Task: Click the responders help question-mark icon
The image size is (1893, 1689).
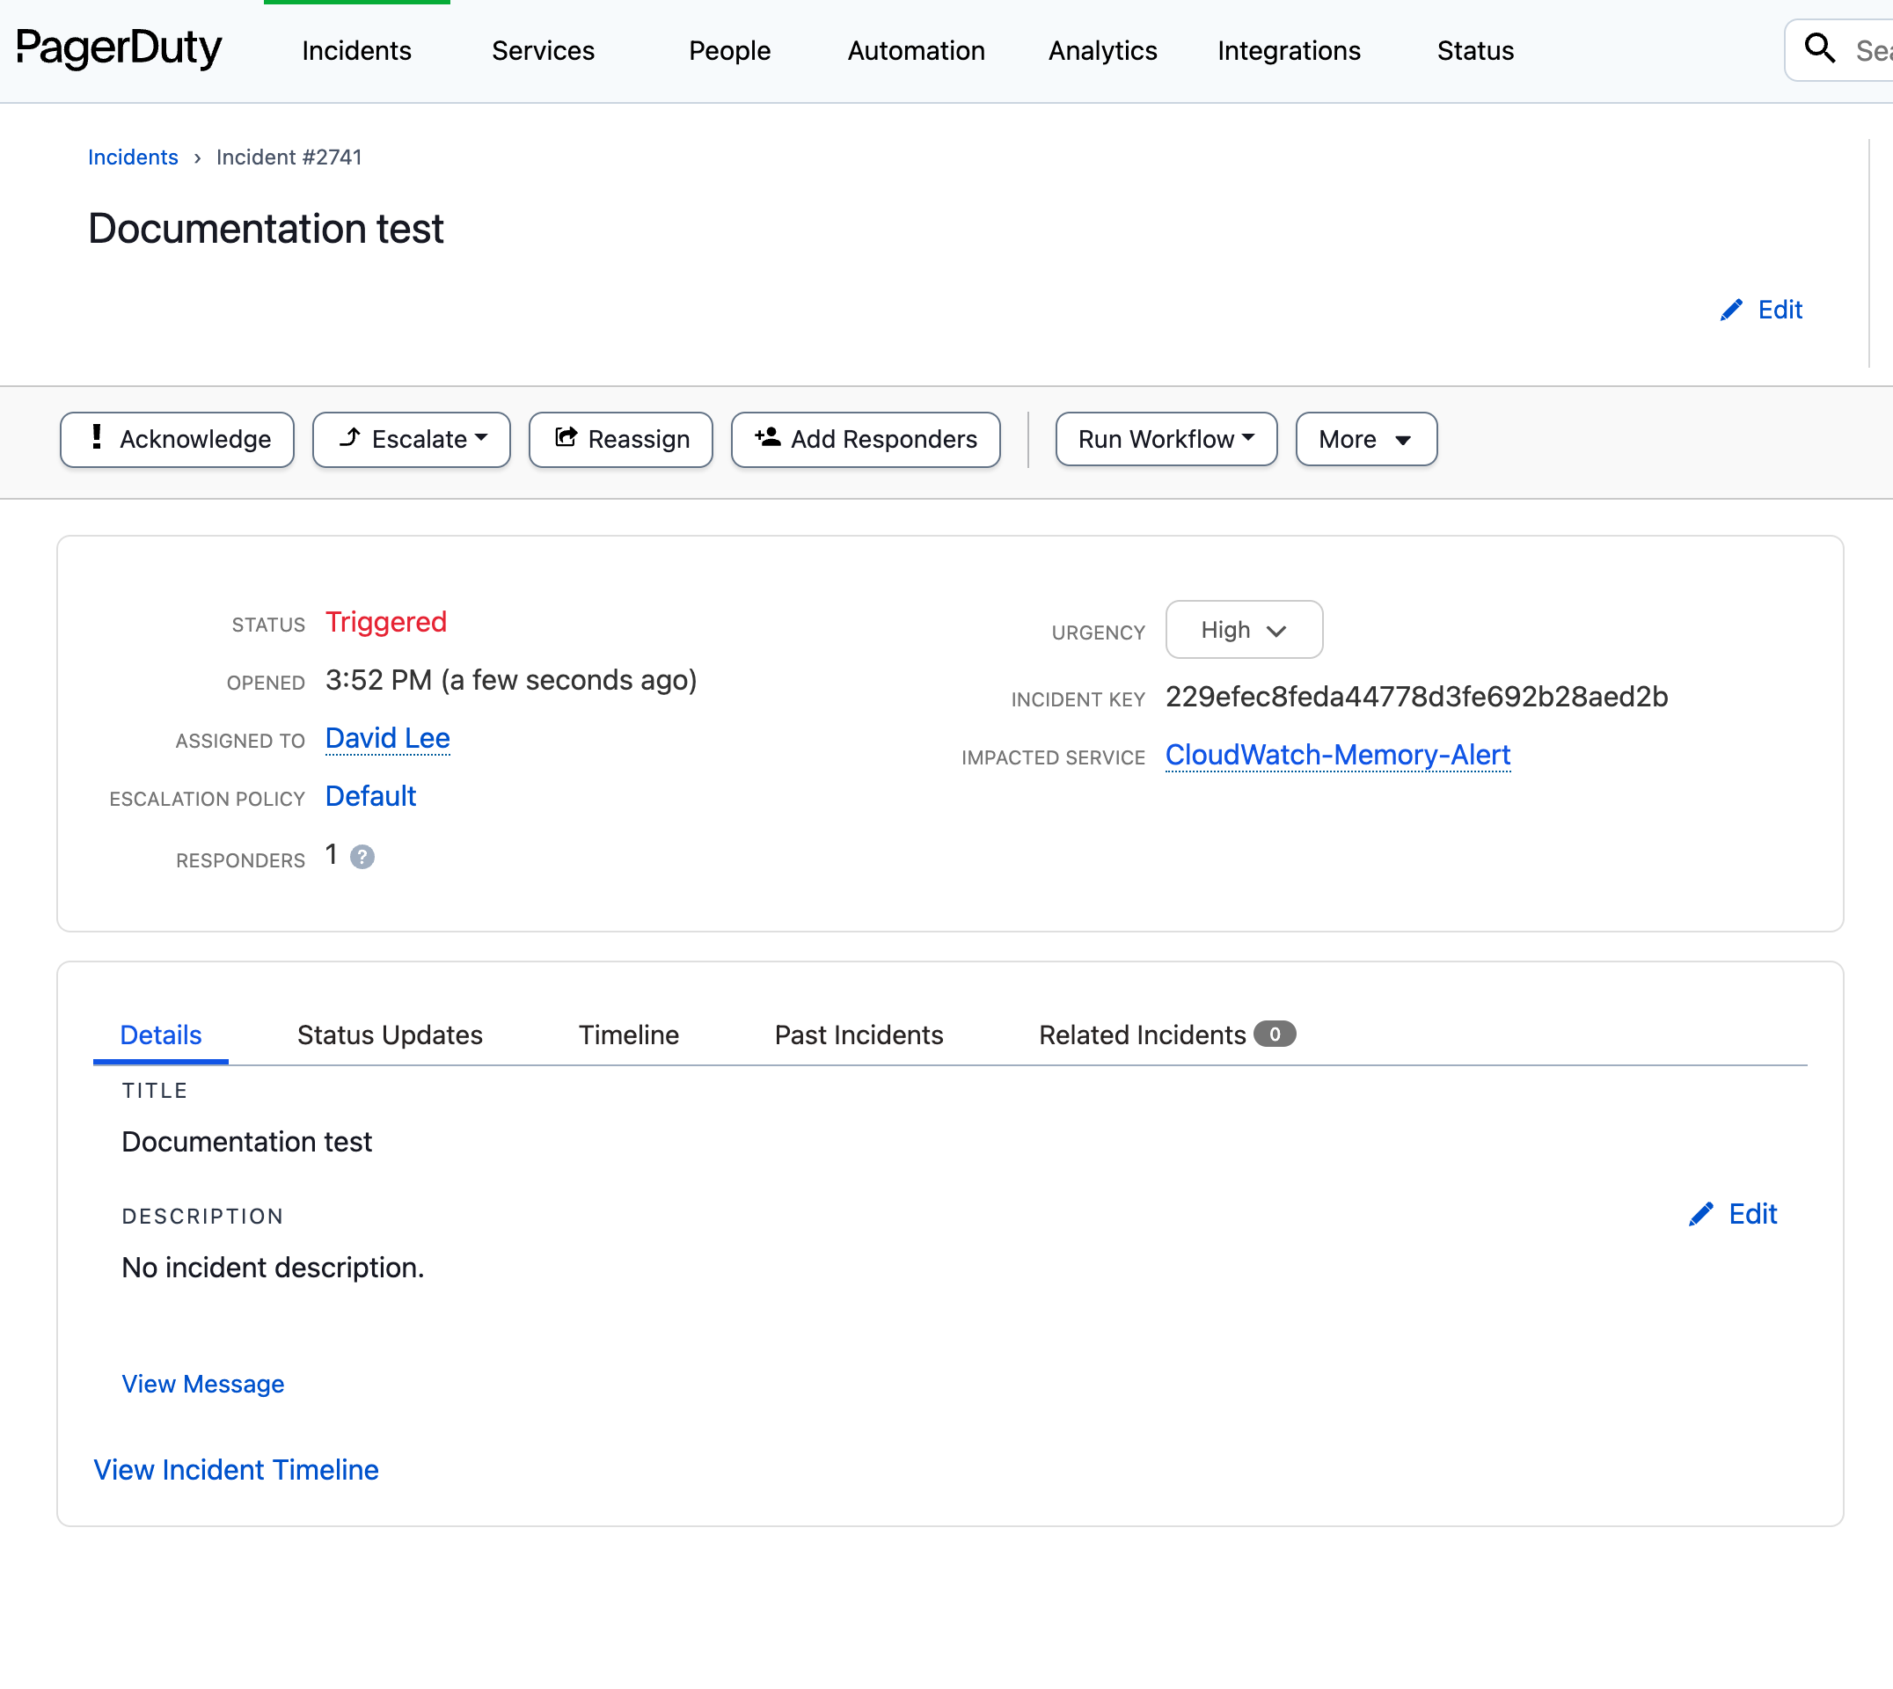Action: click(362, 857)
